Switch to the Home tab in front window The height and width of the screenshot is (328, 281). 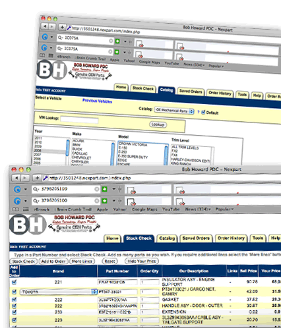[x=112, y=238]
